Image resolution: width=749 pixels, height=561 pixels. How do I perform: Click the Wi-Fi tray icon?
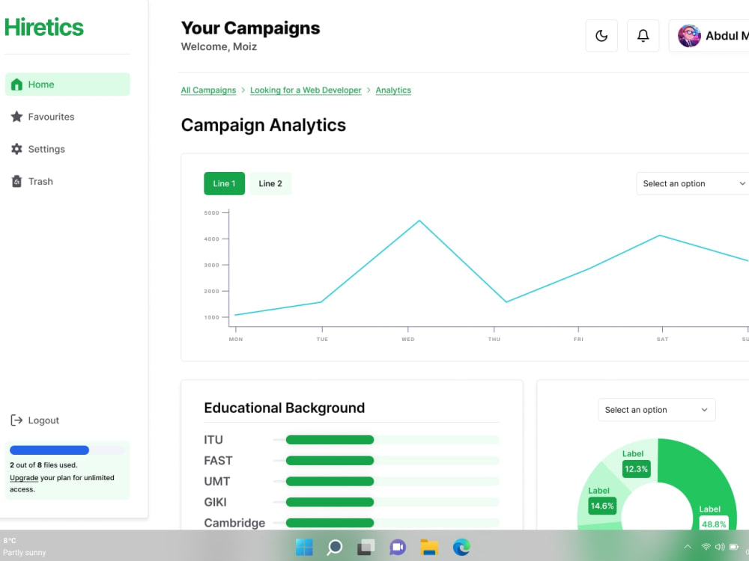pyautogui.click(x=706, y=547)
